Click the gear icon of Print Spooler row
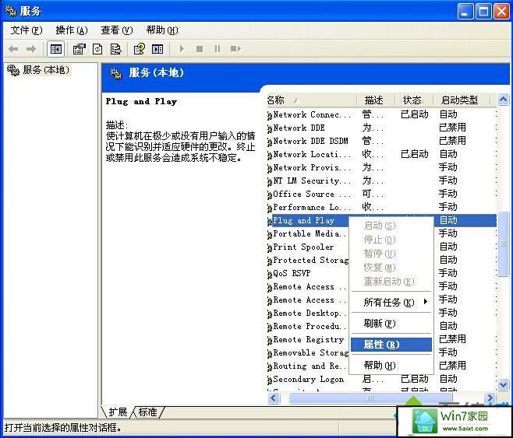513x438 pixels. point(270,247)
